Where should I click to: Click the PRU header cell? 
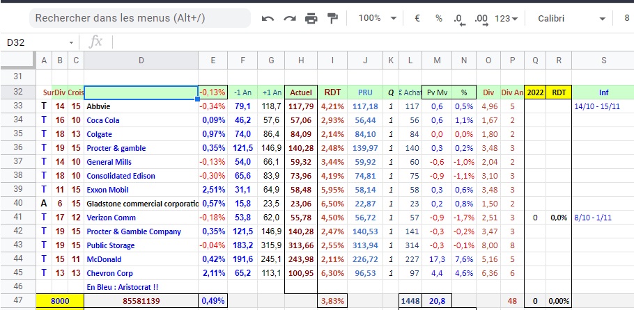pos(365,92)
